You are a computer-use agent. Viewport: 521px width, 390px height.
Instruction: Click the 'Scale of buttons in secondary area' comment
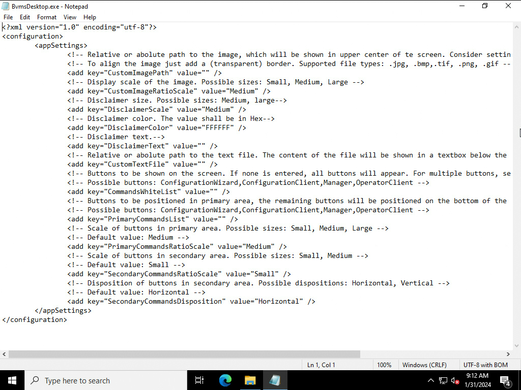(218, 256)
